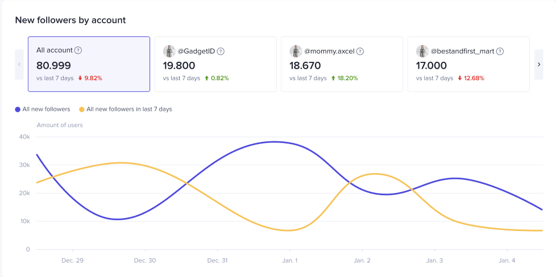Select the @GadgetID account card value 19.800
The width and height of the screenshot is (556, 277).
pos(179,65)
